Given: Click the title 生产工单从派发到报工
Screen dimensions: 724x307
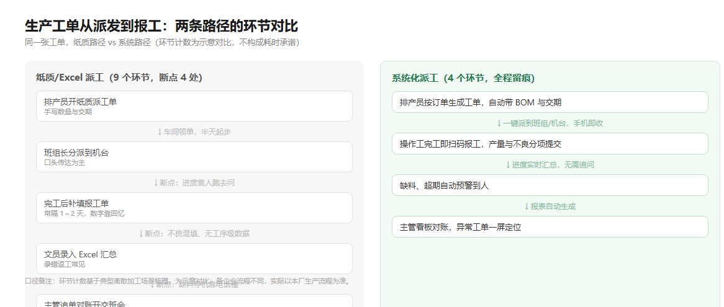Looking at the screenshot, I should [161, 26].
